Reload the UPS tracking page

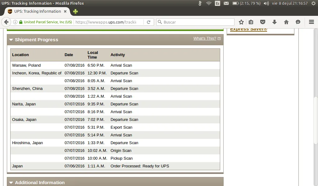coord(149,22)
